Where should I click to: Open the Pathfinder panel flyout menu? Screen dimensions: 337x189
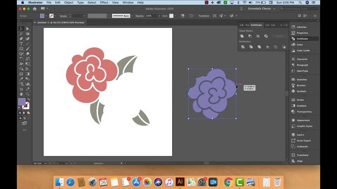(x=286, y=25)
